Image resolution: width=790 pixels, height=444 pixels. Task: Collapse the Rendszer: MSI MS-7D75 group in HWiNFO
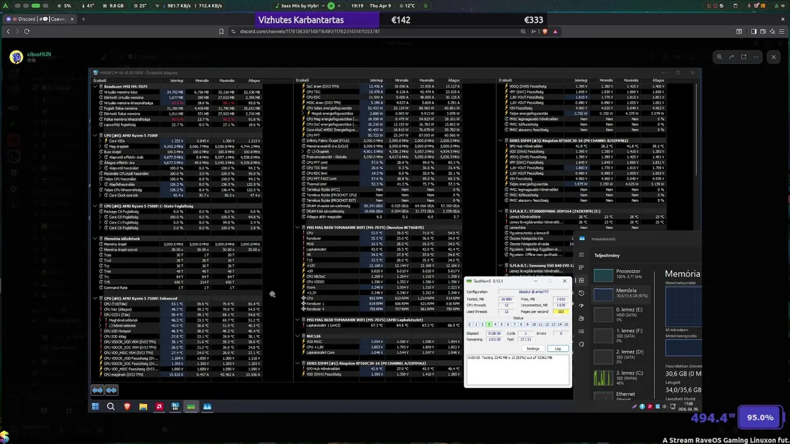[95, 86]
